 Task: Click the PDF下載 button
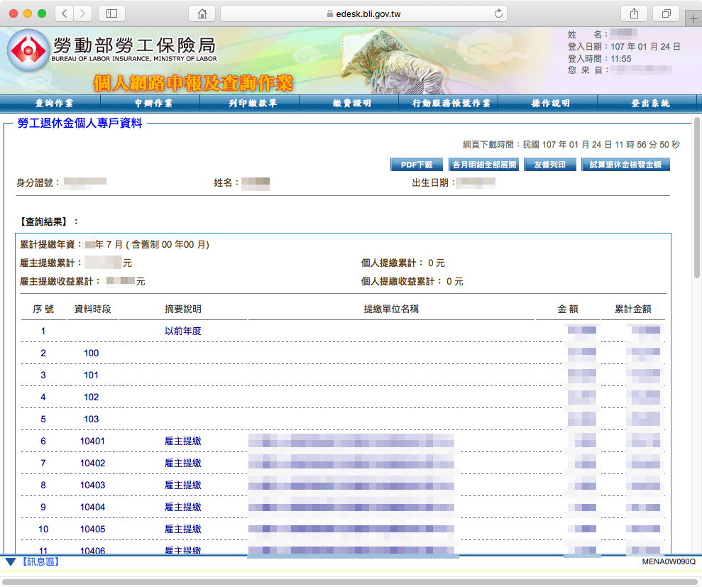(x=417, y=164)
